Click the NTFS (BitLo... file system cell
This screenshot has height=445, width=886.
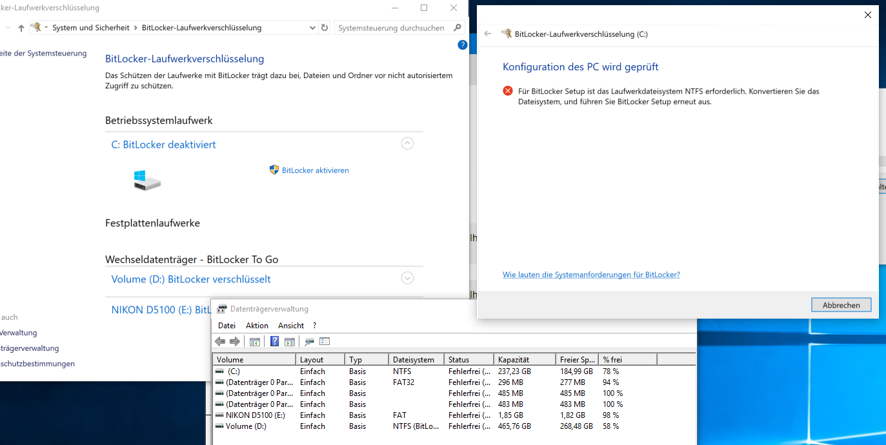point(416,426)
